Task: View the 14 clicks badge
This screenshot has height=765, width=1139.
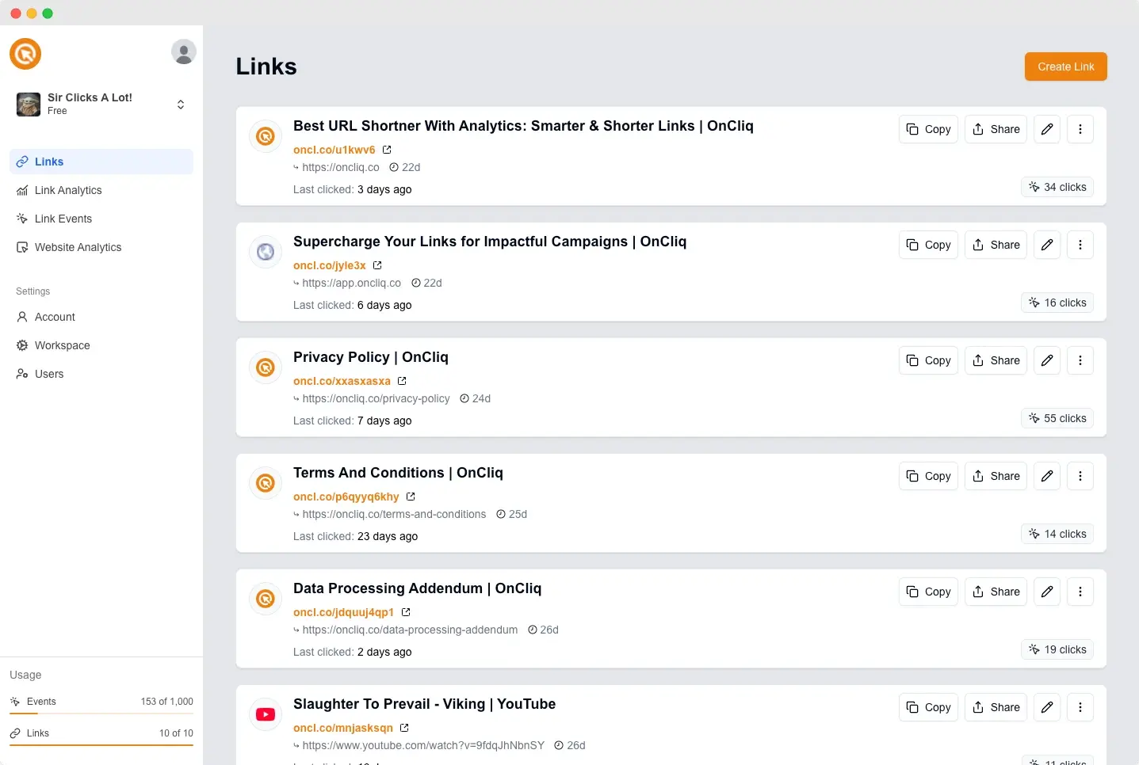Action: tap(1057, 534)
